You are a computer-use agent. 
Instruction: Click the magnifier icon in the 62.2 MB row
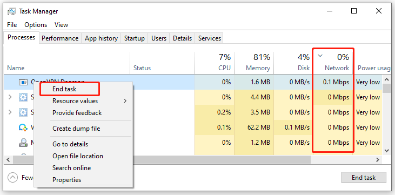click(x=23, y=127)
